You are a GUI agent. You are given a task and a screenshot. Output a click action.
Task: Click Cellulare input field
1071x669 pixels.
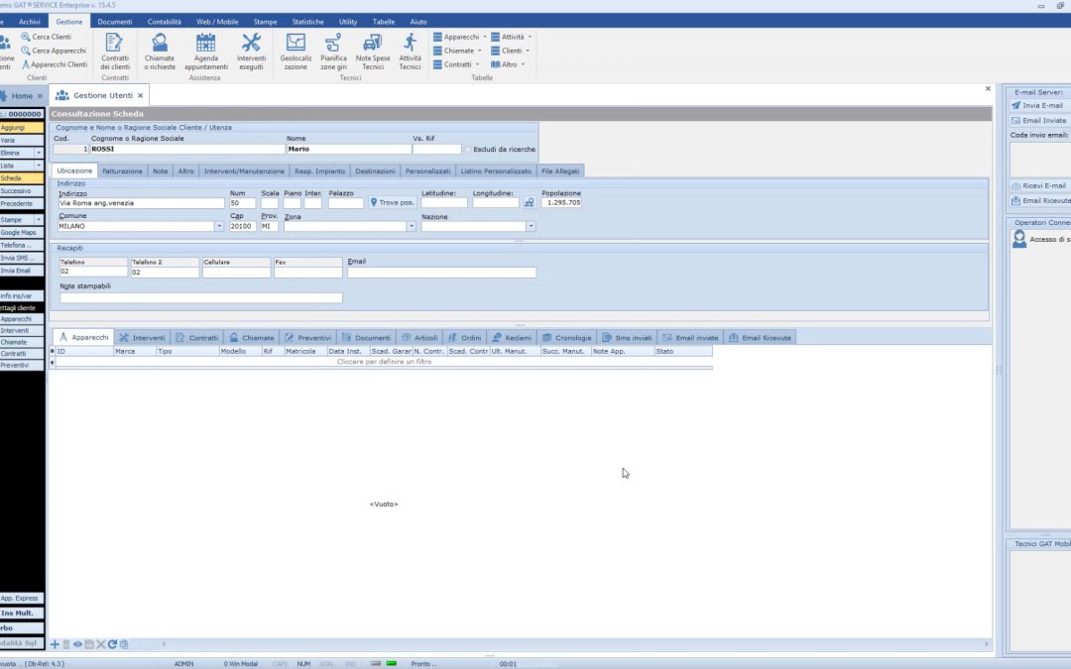[x=236, y=273]
